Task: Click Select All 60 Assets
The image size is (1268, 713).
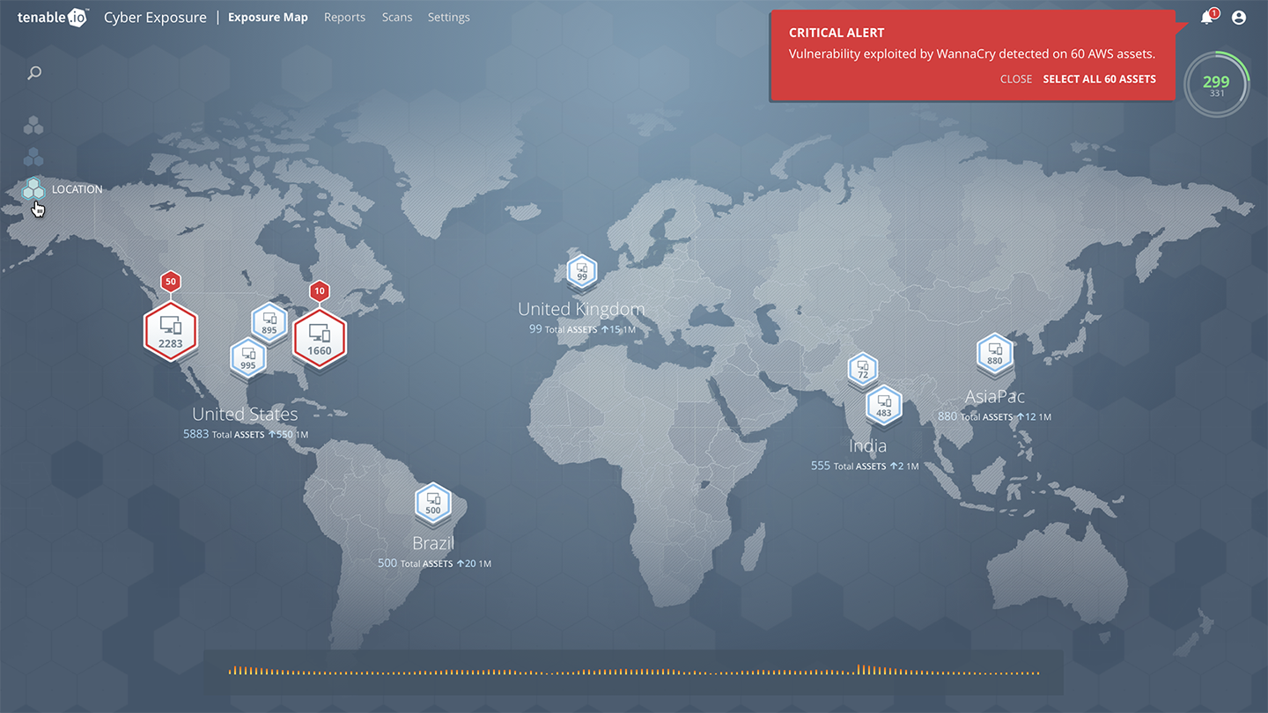Action: pyautogui.click(x=1099, y=79)
